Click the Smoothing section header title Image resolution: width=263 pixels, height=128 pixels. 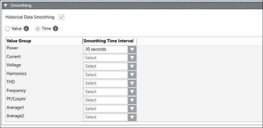21,5
